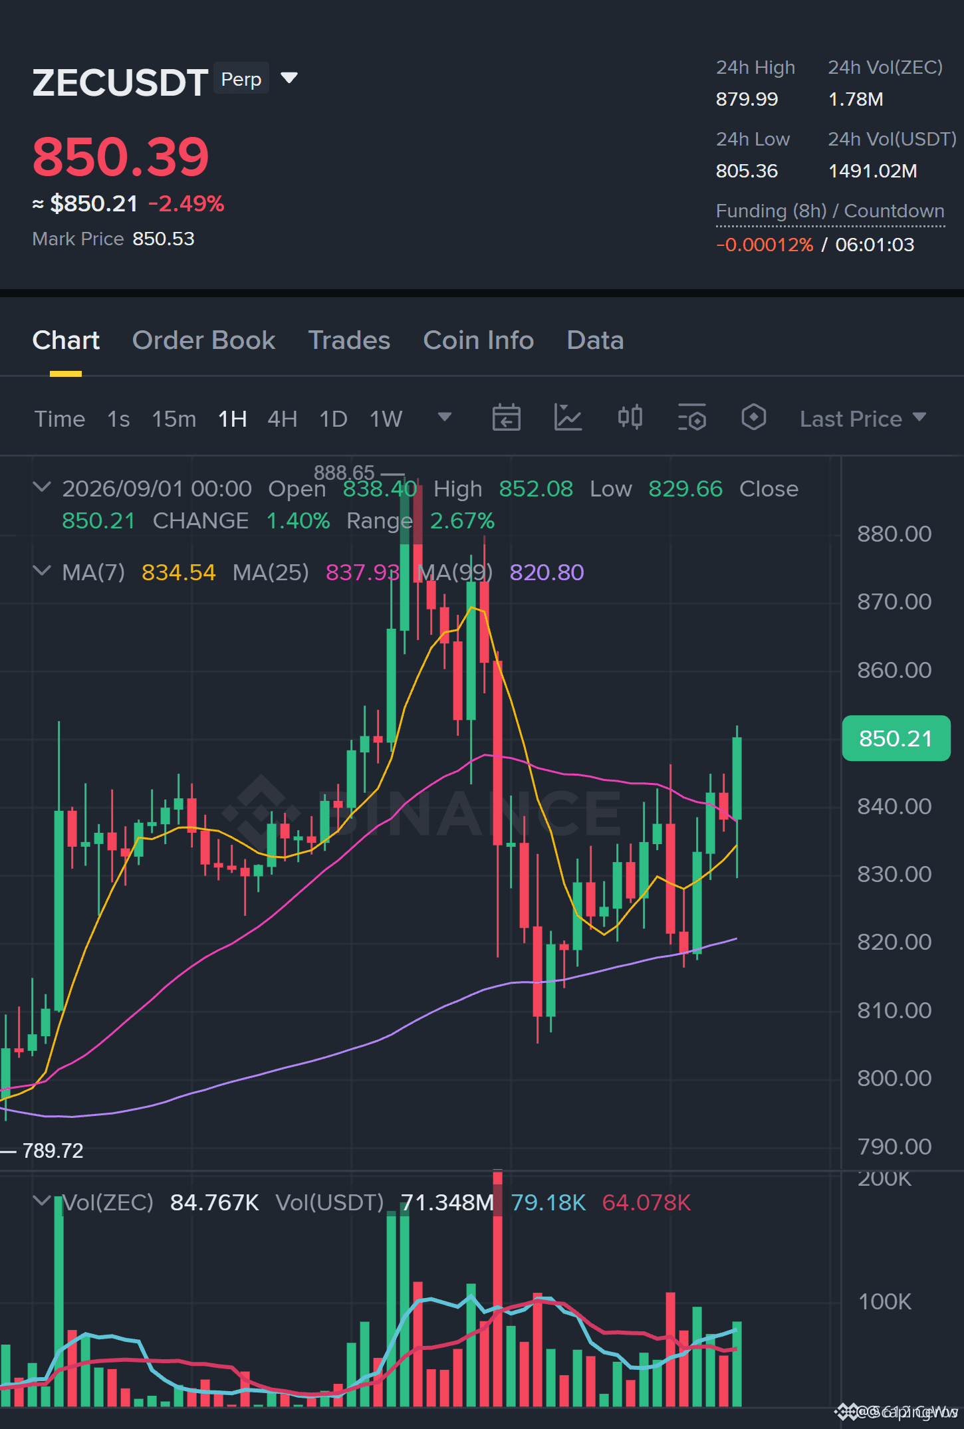Switch to the Chart tab
Viewport: 964px width, 1429px height.
[66, 340]
